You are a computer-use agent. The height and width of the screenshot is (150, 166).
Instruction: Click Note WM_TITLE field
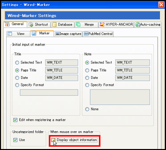point(132,70)
